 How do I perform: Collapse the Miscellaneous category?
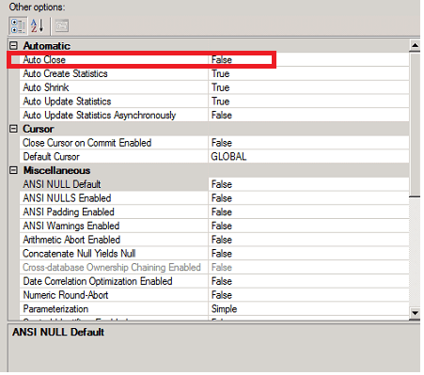tap(13, 170)
